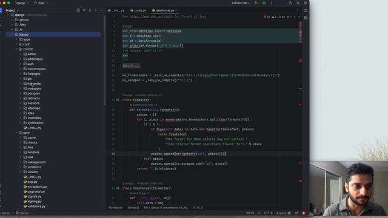This screenshot has width=388, height=218.
Task: Collapse the contrib folder
Action: pyautogui.click(x=16, y=49)
